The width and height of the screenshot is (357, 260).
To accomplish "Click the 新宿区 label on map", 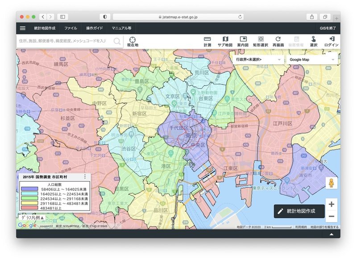I will 139,114.
